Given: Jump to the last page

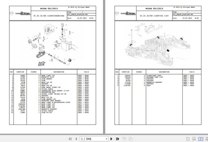Looking at the screenshot, I should click(x=118, y=139).
